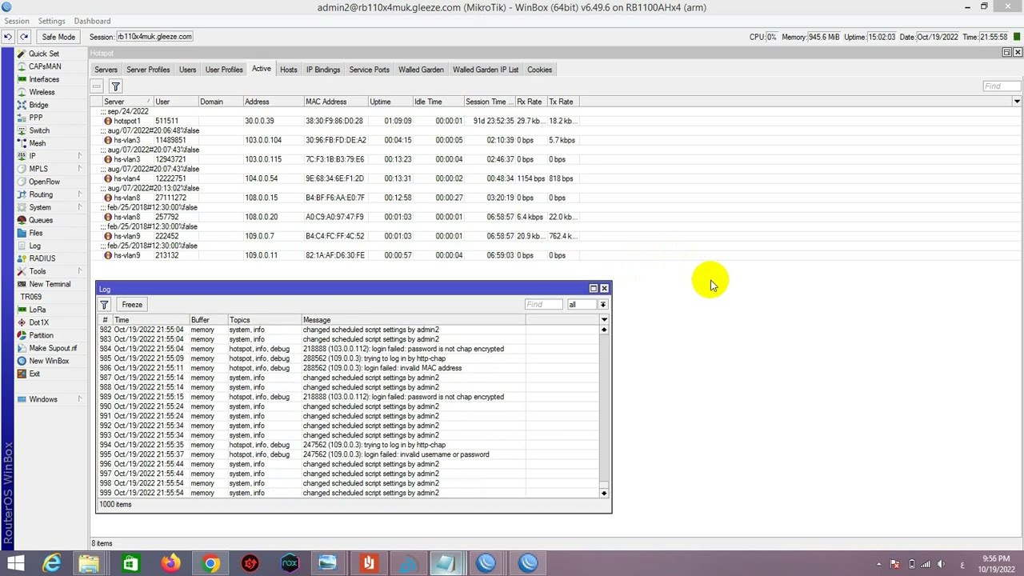Open LoRa in sidebar

point(38,310)
